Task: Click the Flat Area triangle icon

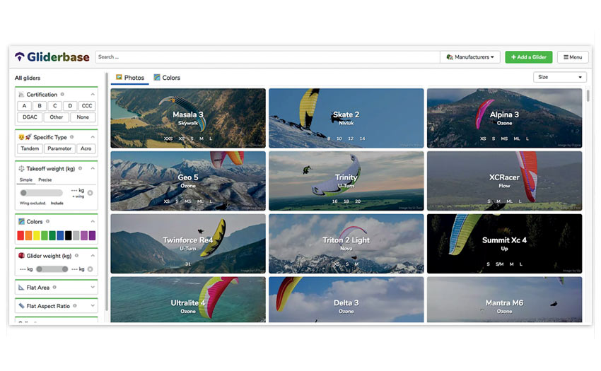Action: (21, 287)
